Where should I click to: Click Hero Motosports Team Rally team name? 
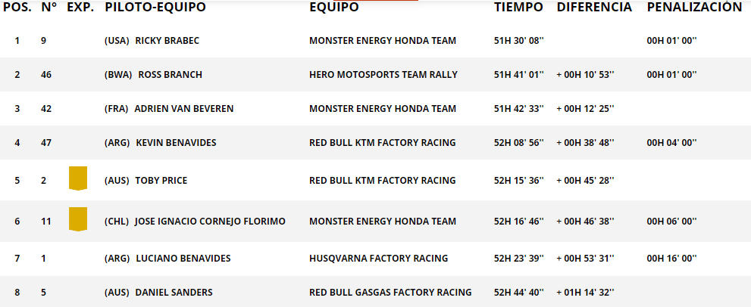[x=383, y=75]
